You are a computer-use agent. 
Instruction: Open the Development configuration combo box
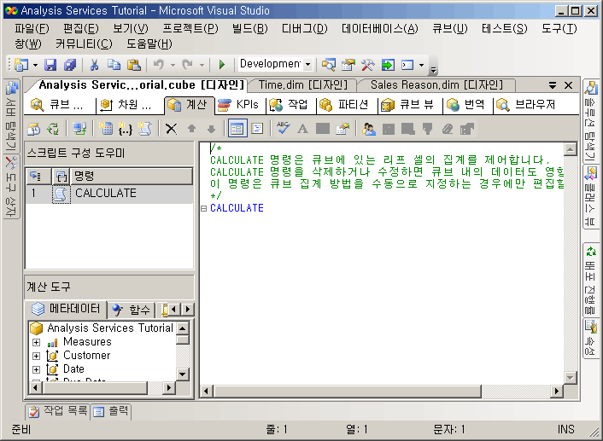point(275,64)
